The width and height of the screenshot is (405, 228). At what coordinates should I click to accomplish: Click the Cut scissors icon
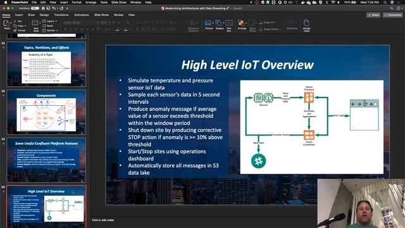click(15, 21)
